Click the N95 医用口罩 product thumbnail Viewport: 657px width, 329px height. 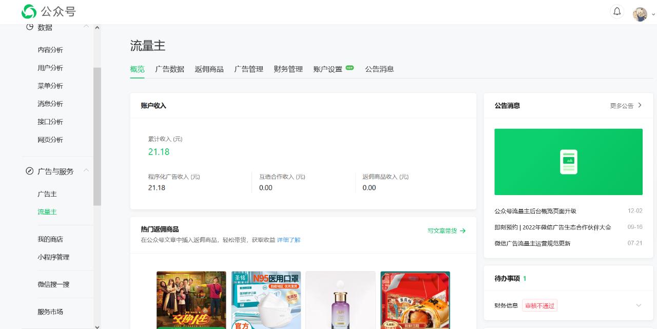coord(266,300)
